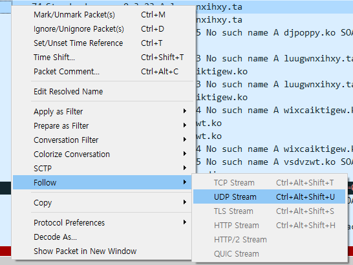Image resolution: width=353 pixels, height=265 pixels.
Task: Select packet row with vsdvzwt.ko SOA
Action: [x=274, y=162]
